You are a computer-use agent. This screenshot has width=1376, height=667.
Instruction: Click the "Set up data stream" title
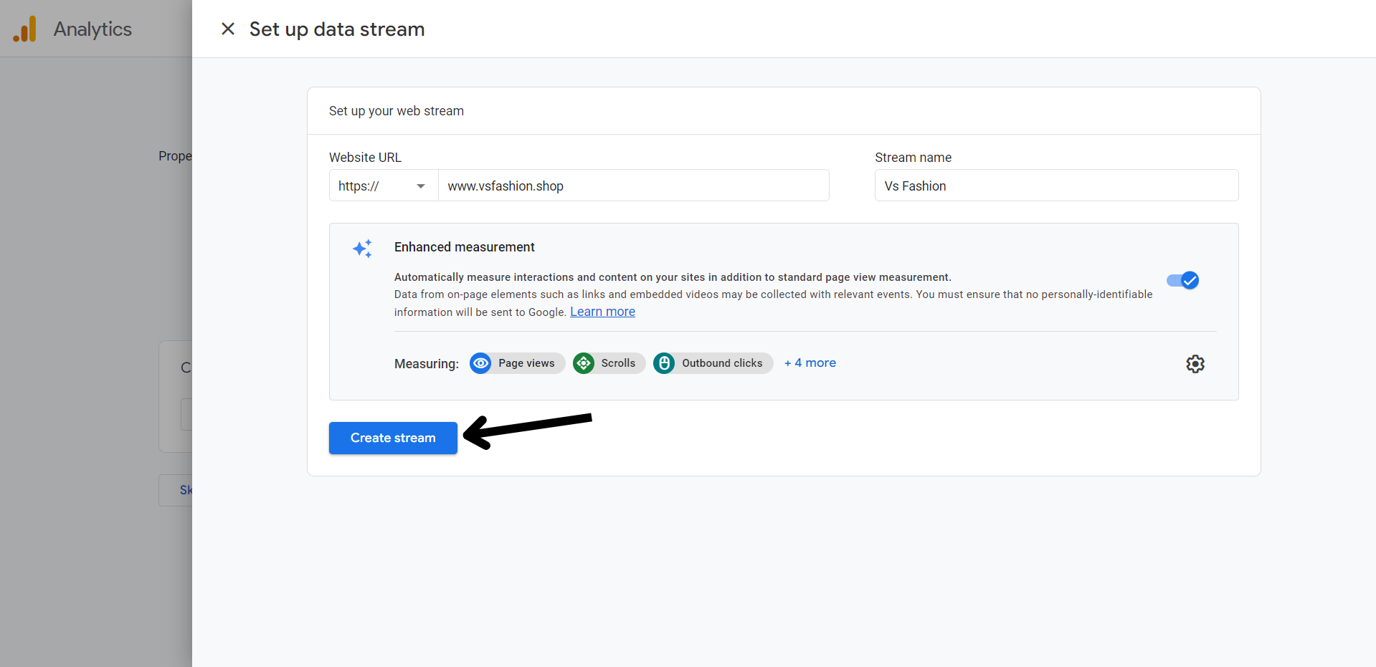(336, 29)
